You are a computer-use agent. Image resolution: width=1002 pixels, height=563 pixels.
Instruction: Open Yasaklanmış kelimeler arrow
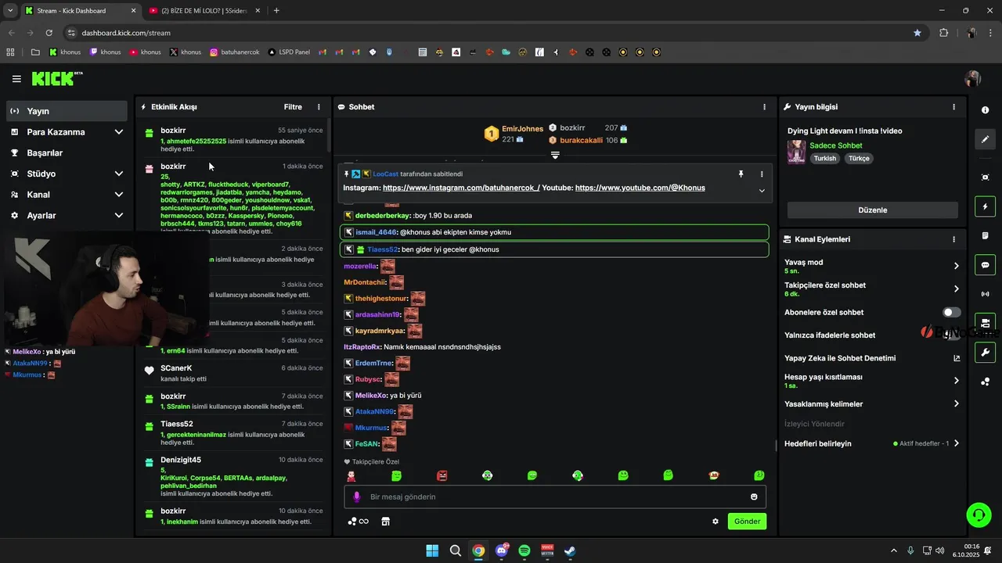point(956,404)
